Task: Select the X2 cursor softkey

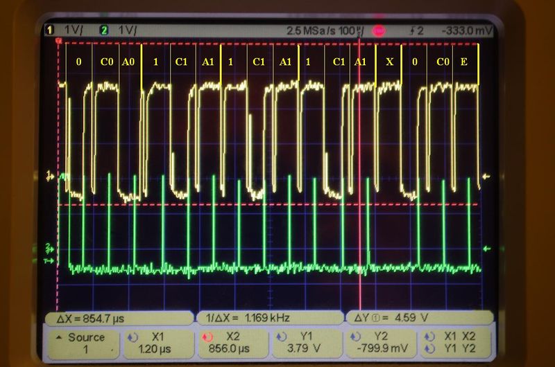Action: [231, 342]
